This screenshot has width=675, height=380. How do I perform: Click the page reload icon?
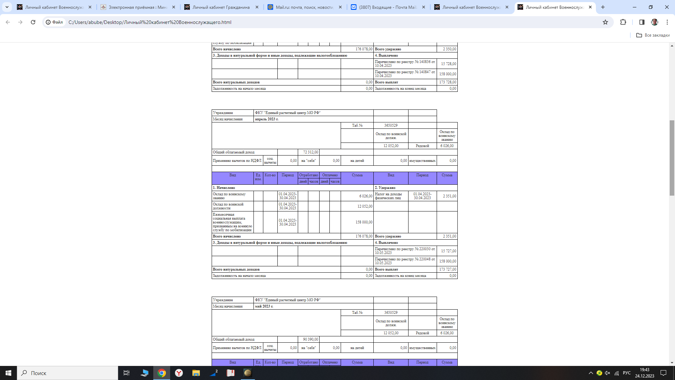tap(33, 22)
